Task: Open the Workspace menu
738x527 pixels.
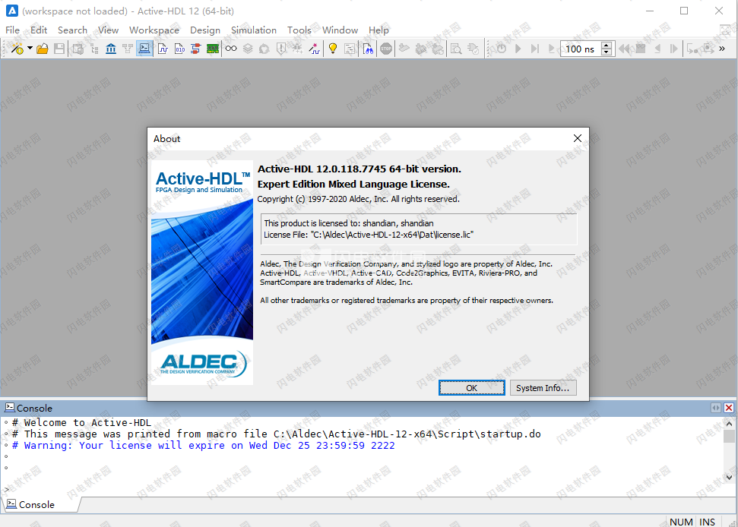Action: (x=154, y=30)
